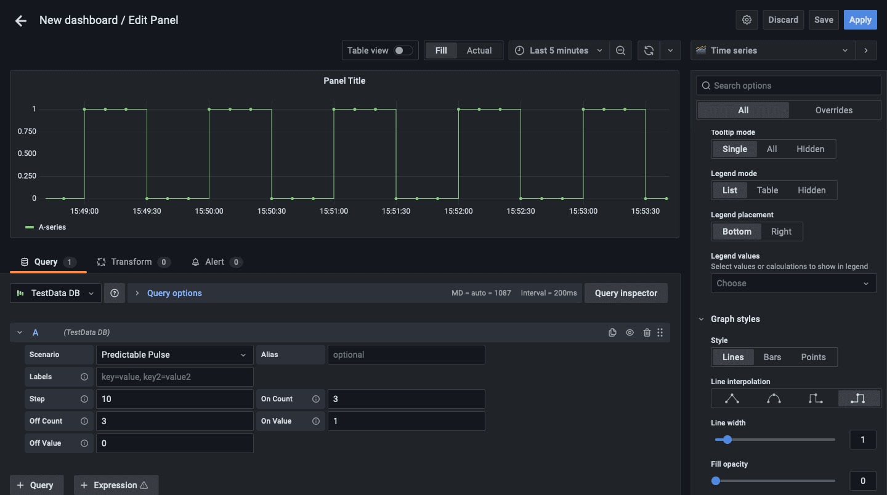Image resolution: width=887 pixels, height=495 pixels.
Task: Toggle the Table view switch
Action: pos(403,50)
